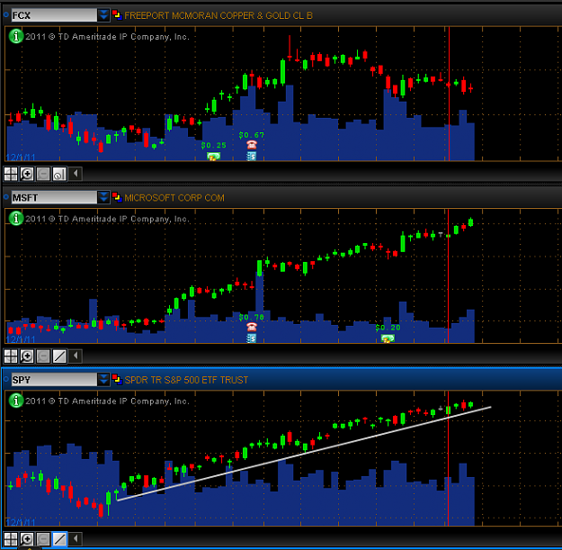Select crosshair tool in MSFT toolbar
Viewport: 562px width, 550px height.
coord(11,356)
